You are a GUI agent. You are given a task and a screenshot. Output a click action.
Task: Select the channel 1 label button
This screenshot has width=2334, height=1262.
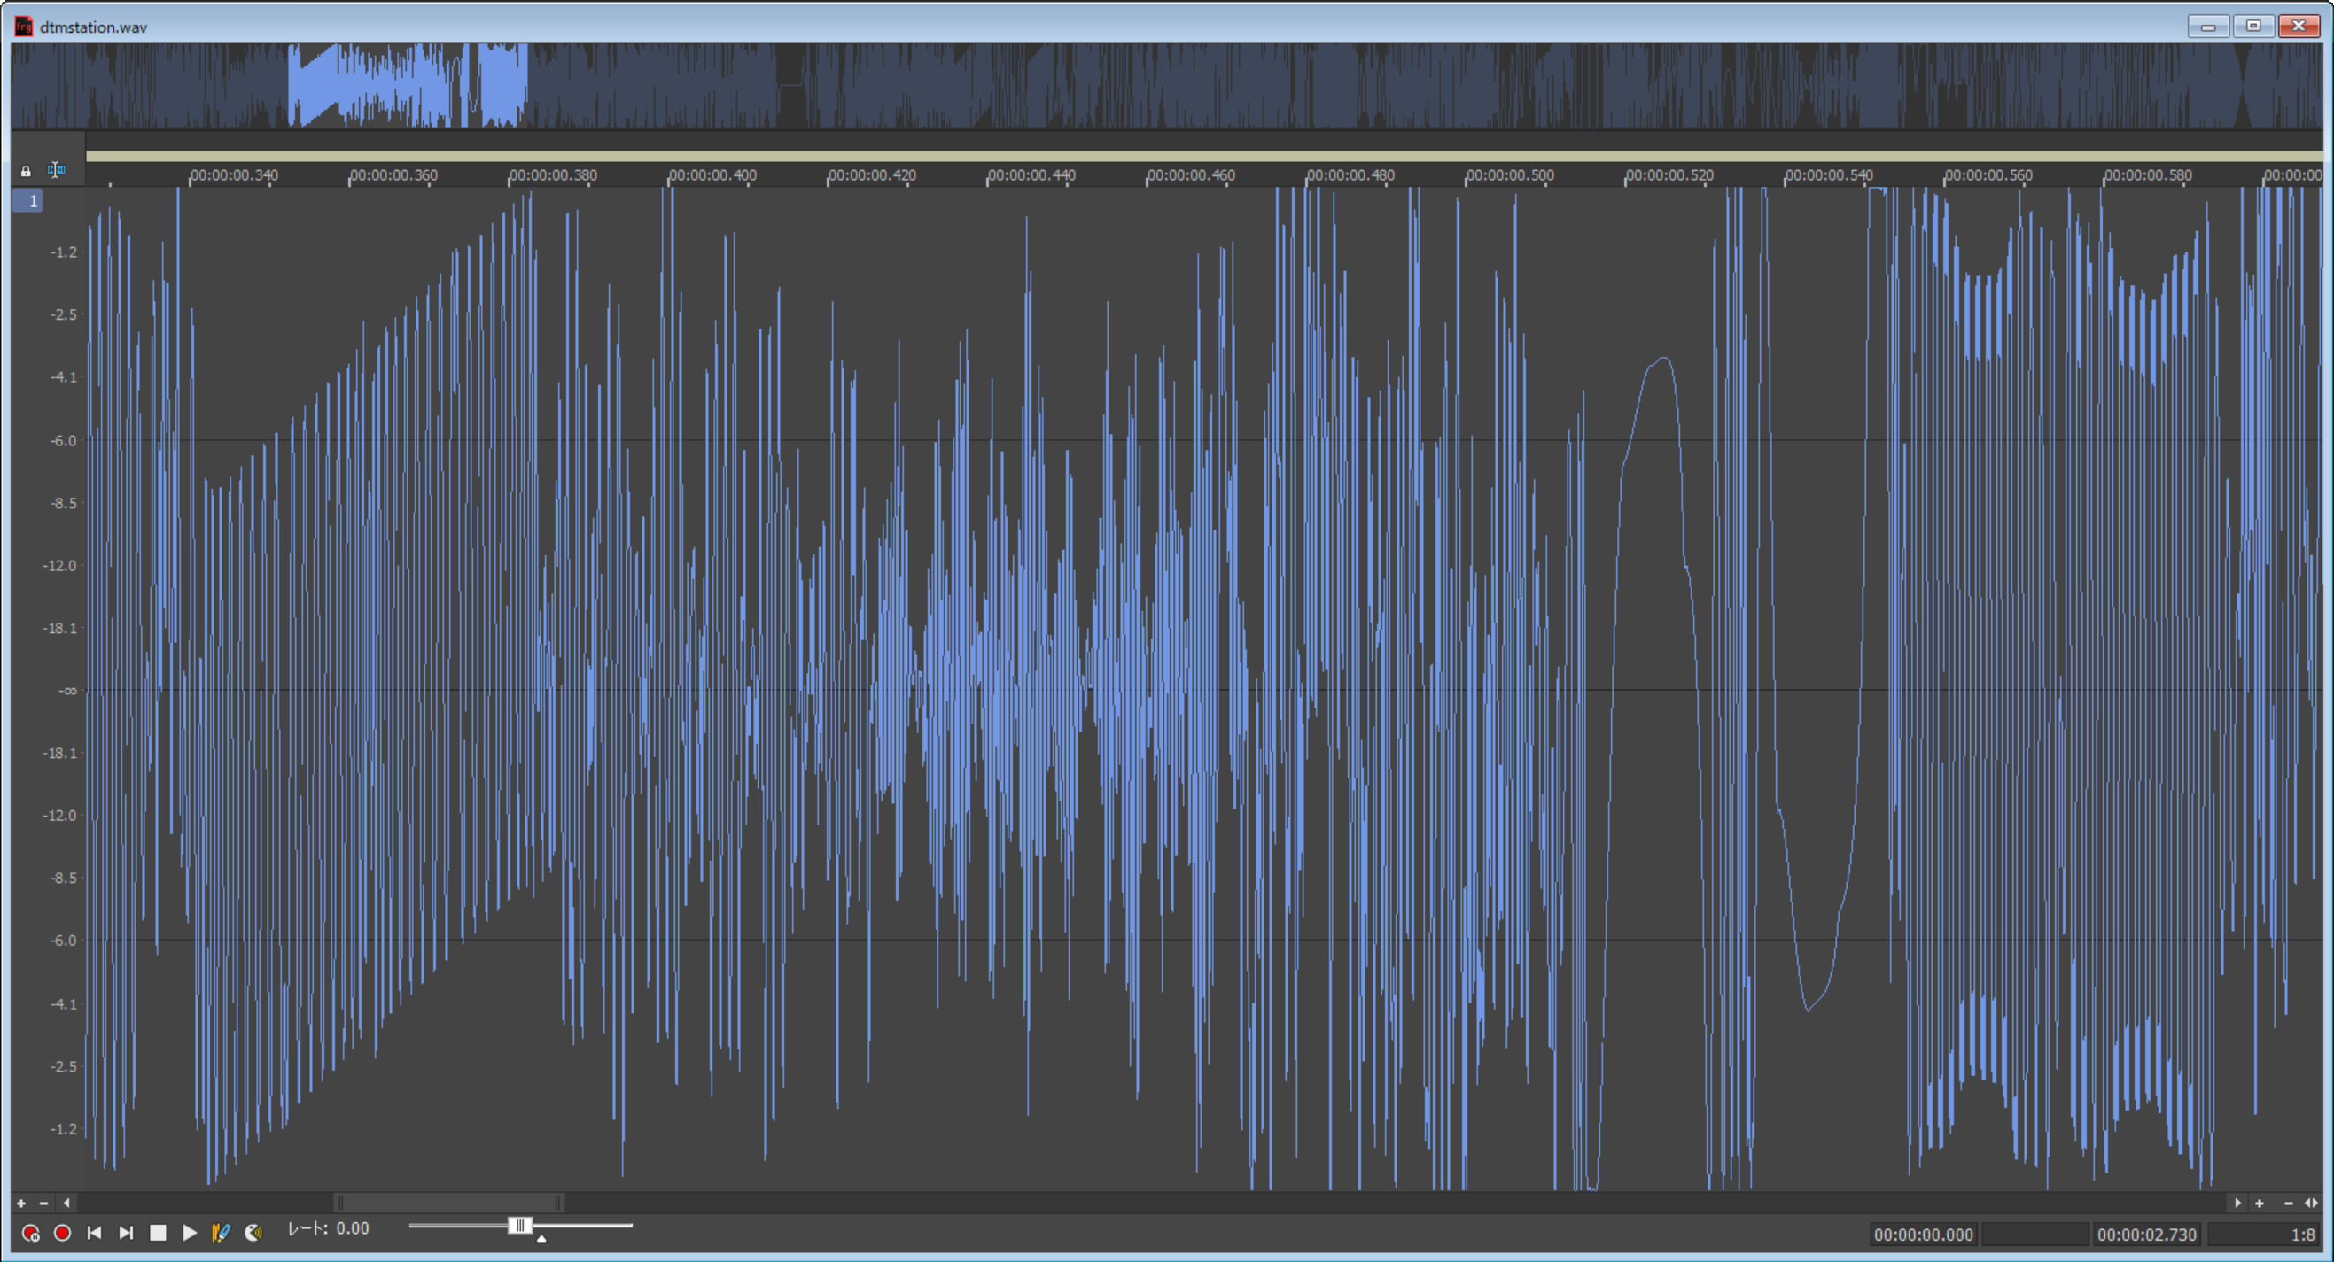[x=27, y=201]
